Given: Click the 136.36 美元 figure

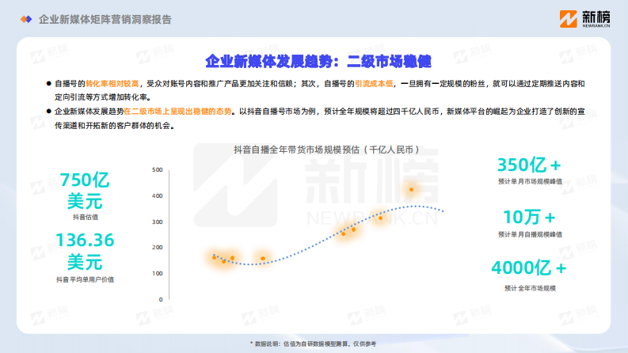Looking at the screenshot, I should [x=85, y=251].
